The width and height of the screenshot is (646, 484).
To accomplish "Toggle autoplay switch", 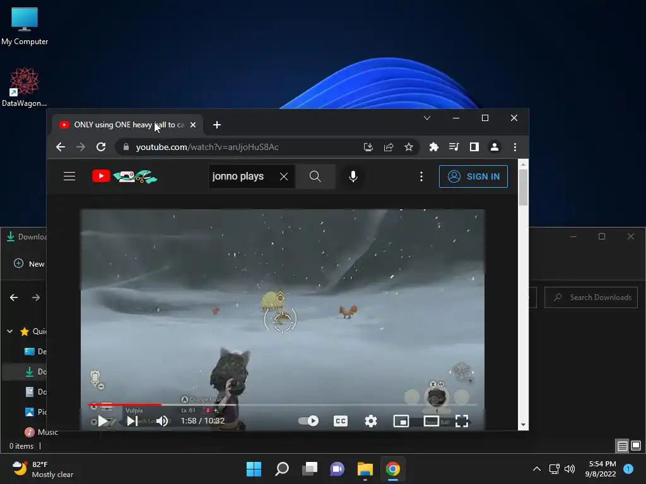I will pyautogui.click(x=308, y=420).
